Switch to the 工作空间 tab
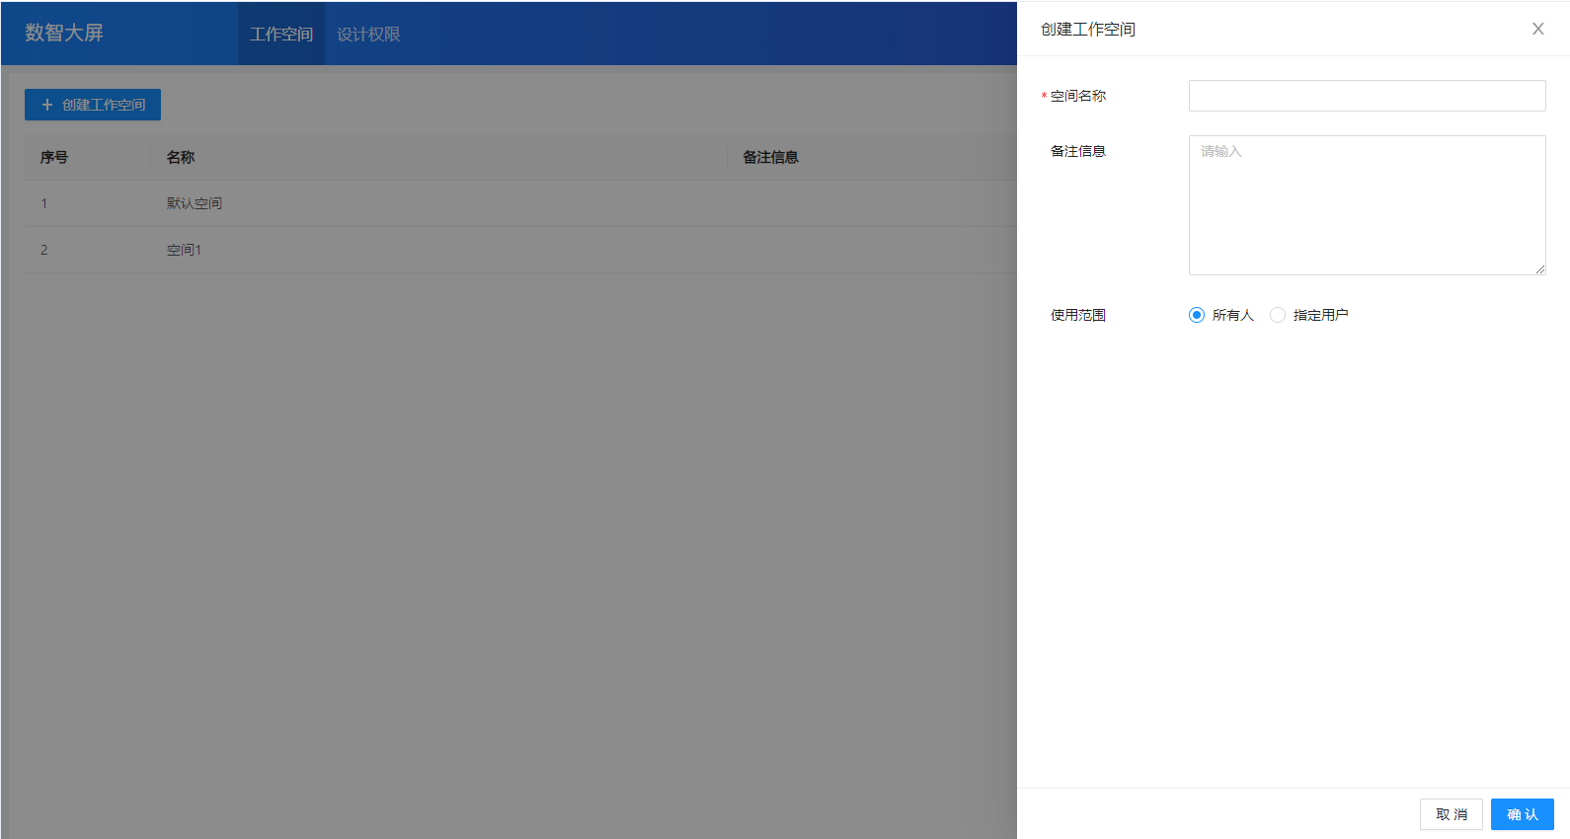 (281, 35)
